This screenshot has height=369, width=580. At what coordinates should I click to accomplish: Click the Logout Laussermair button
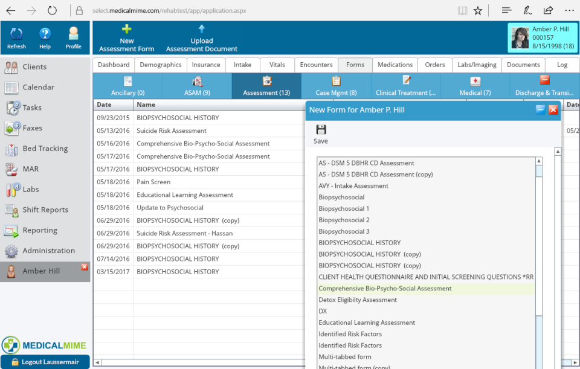tap(45, 362)
